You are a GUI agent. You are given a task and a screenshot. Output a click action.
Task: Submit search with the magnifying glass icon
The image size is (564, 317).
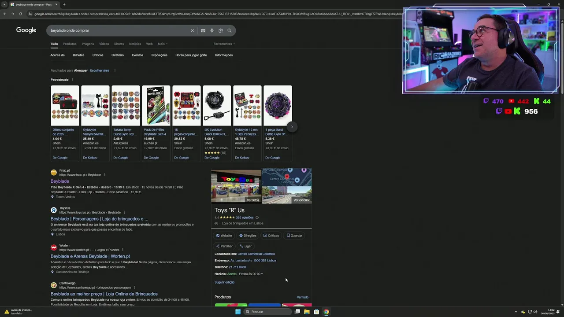coord(229,30)
